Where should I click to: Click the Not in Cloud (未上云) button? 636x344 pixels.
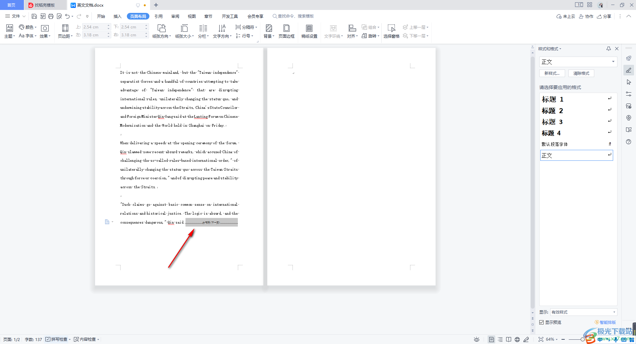click(566, 16)
